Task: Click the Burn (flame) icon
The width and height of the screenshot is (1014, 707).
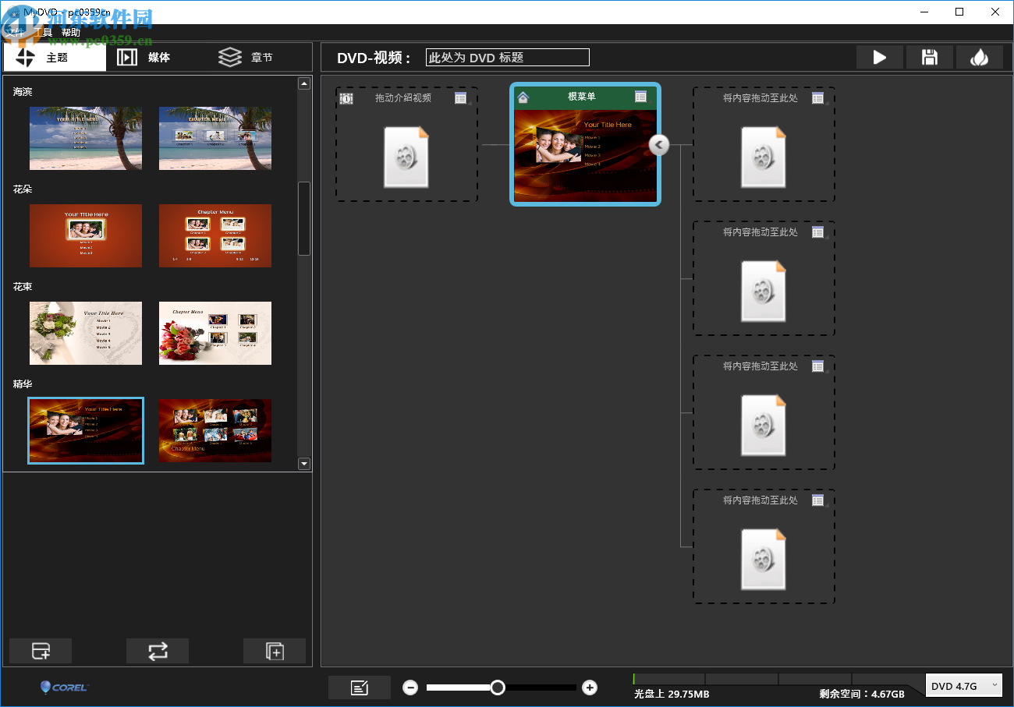Action: [x=980, y=57]
